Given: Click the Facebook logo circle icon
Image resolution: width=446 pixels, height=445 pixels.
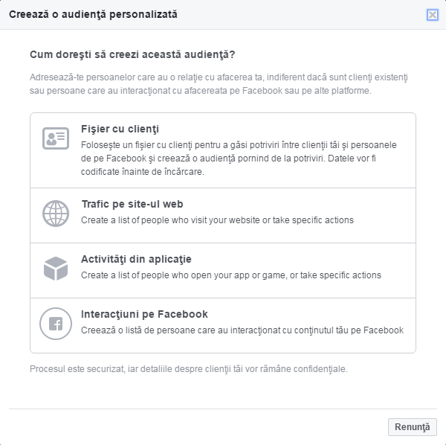Looking at the screenshot, I should (56, 324).
